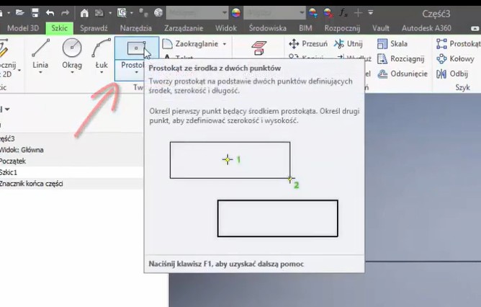Select Początek in the model browser tree
The image size is (481, 307).
[x=12, y=161]
